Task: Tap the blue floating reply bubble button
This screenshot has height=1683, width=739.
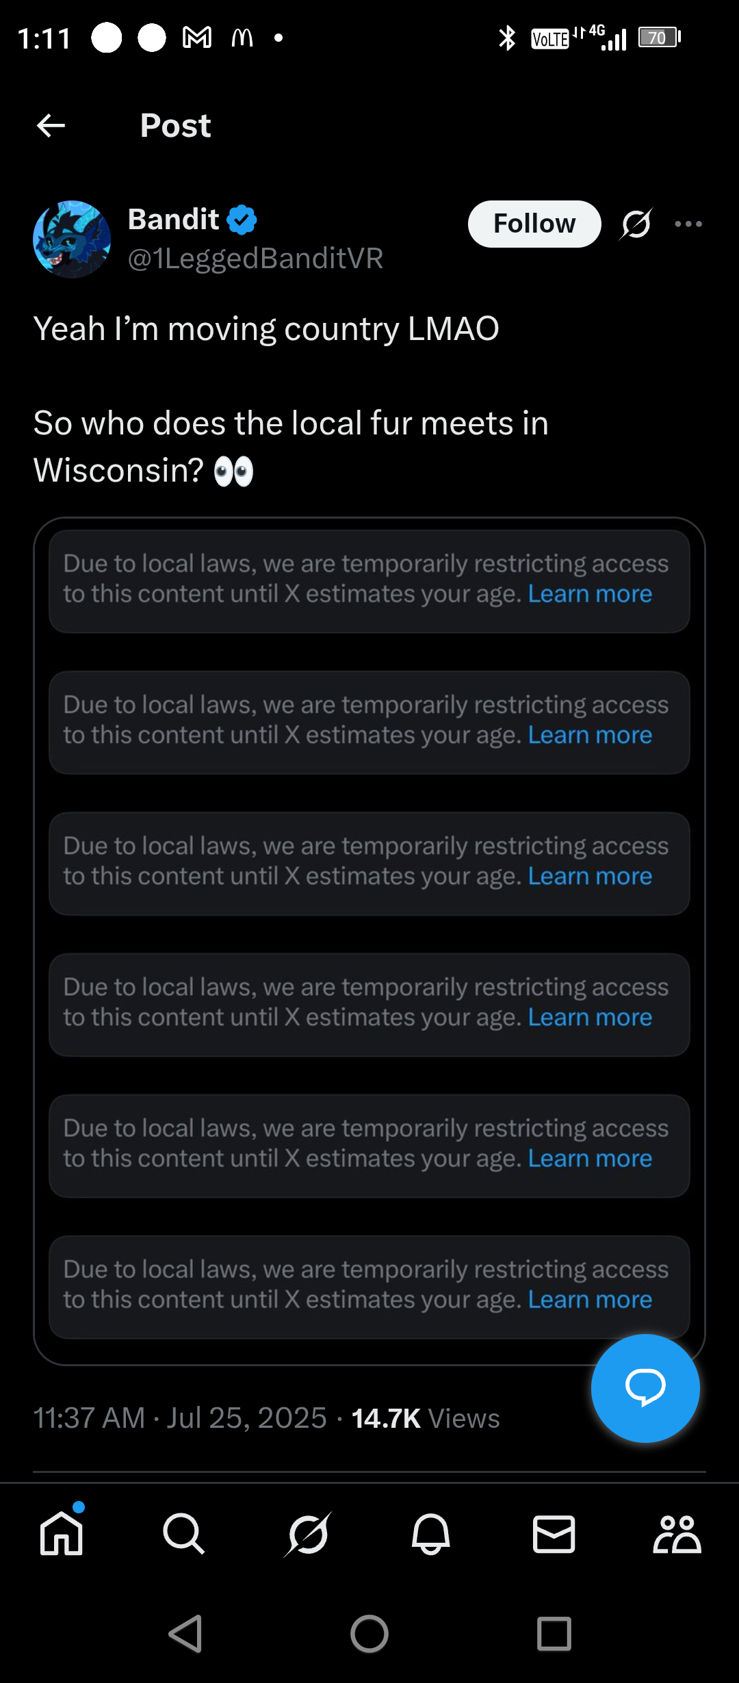Action: point(645,1388)
